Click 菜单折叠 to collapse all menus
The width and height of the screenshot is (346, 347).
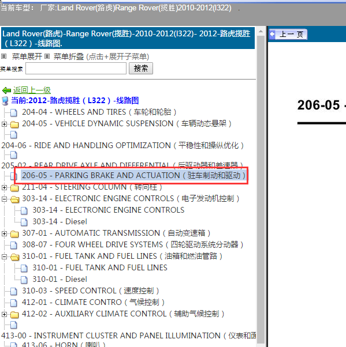pos(69,56)
